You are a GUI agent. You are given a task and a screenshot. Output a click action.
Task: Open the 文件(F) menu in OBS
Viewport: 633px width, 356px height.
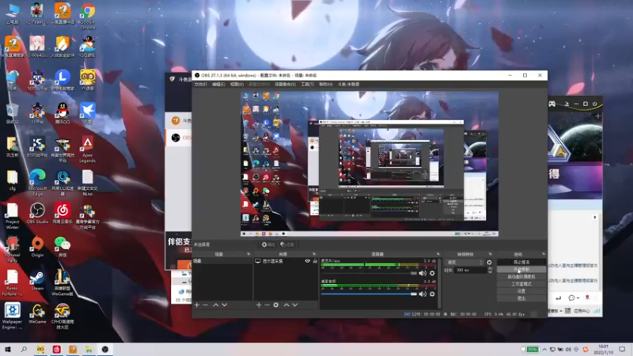pyautogui.click(x=201, y=85)
